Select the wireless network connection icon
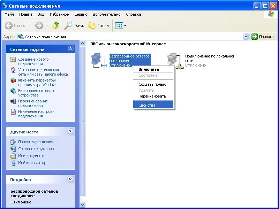This screenshot has height=209, width=279. 99,60
